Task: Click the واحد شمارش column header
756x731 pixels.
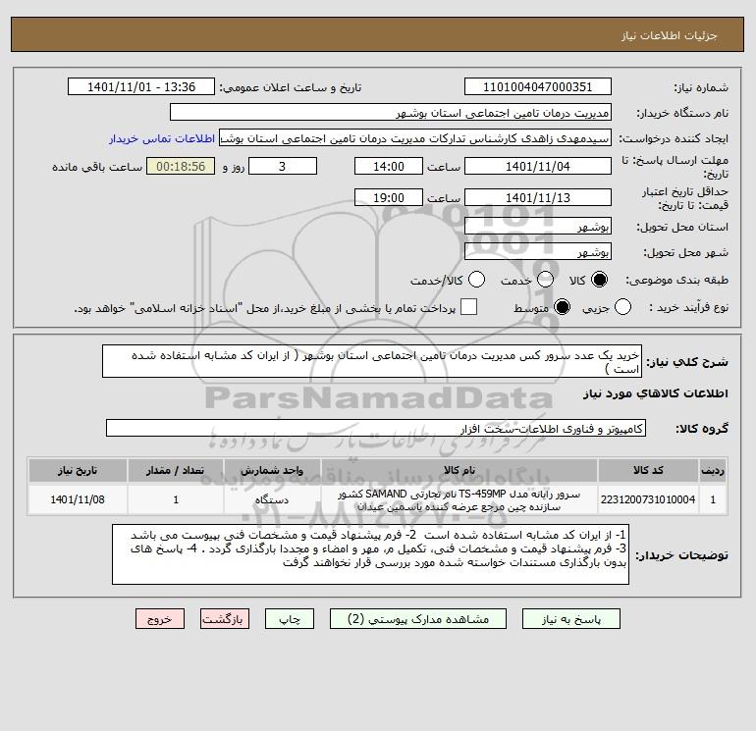Action: point(272,470)
